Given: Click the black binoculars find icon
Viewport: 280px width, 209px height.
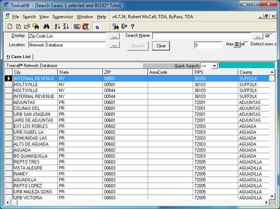Looking at the screenshot, I should (x=46, y=26).
